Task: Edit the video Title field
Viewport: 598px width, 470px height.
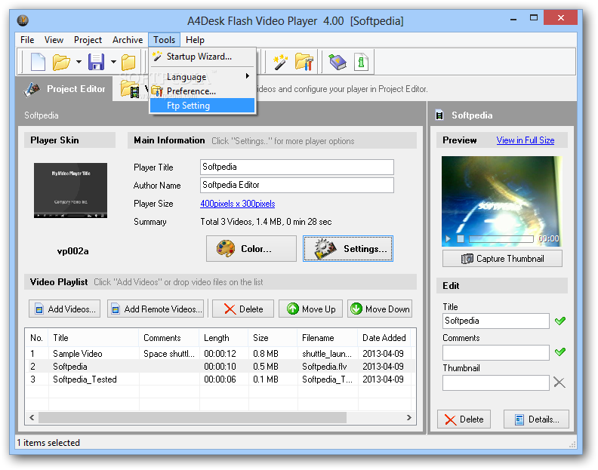Action: (x=496, y=321)
